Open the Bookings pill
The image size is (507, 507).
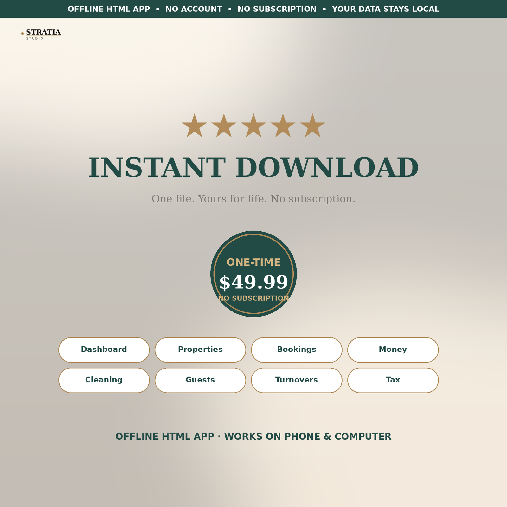pos(297,350)
